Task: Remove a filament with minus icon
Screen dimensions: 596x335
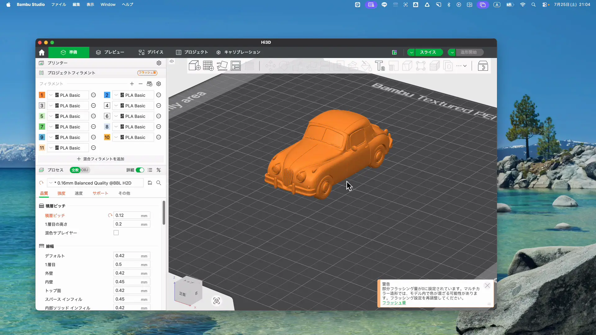Action: [141, 84]
